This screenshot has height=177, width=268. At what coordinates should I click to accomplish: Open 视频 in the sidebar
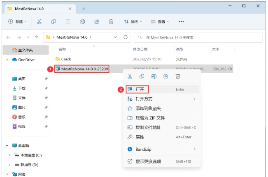coord(19,126)
